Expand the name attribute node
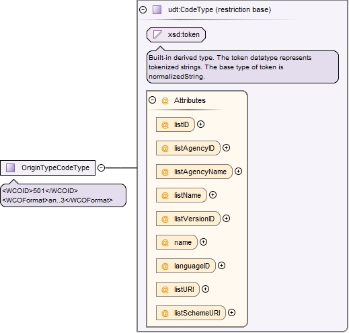The width and height of the screenshot is (349, 333). 203,242
